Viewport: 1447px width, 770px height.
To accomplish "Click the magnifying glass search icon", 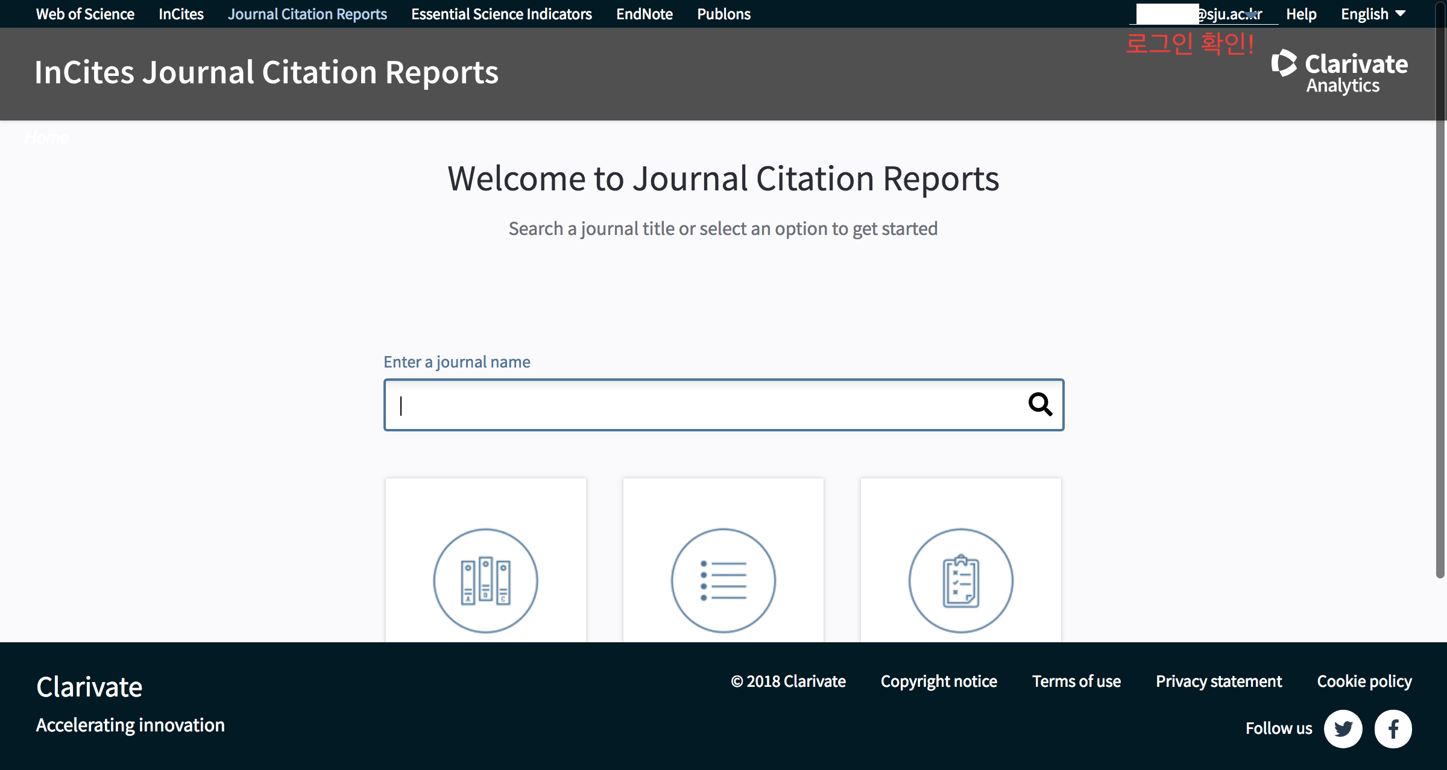I will point(1040,404).
